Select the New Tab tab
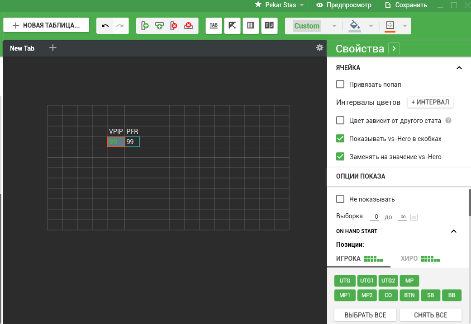This screenshot has height=324, width=471. pyautogui.click(x=22, y=48)
